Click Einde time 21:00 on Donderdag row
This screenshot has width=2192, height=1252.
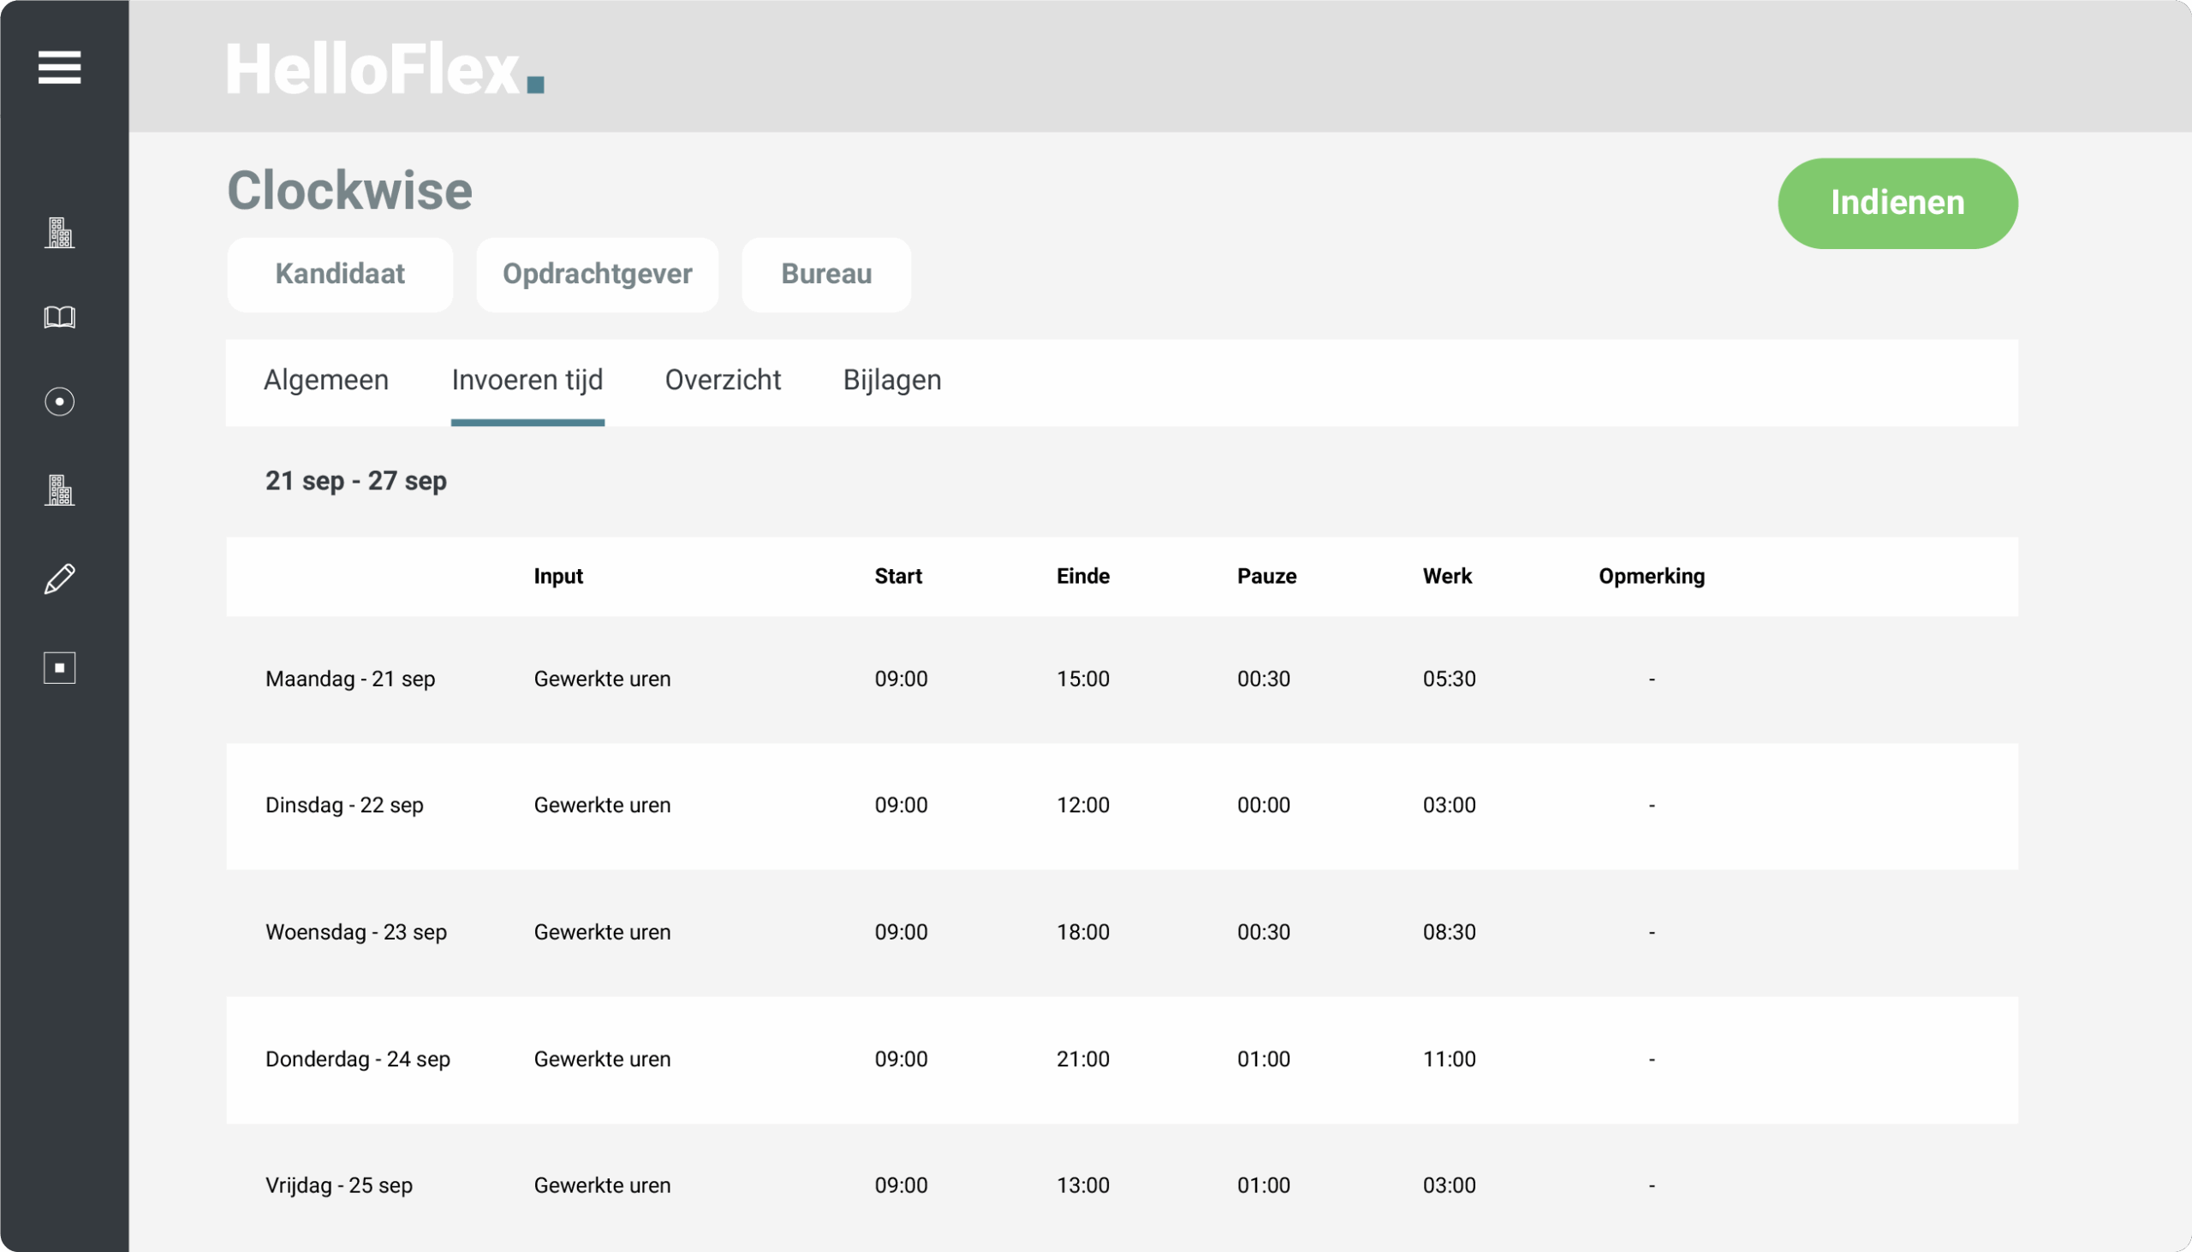(x=1082, y=1059)
